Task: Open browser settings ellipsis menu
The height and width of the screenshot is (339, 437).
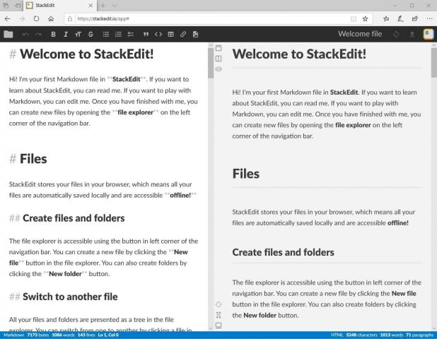Action: point(429,18)
